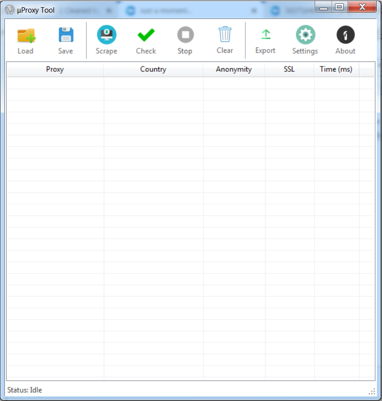Click the SSL column header
The image size is (382, 401).
click(289, 69)
